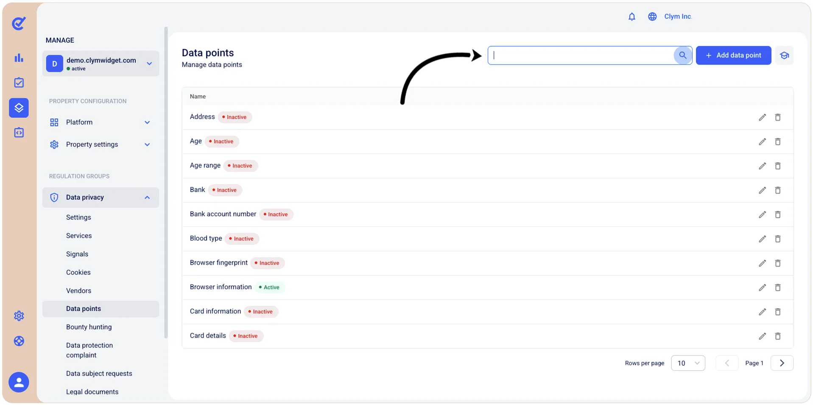Open the Signals menu item

(77, 254)
